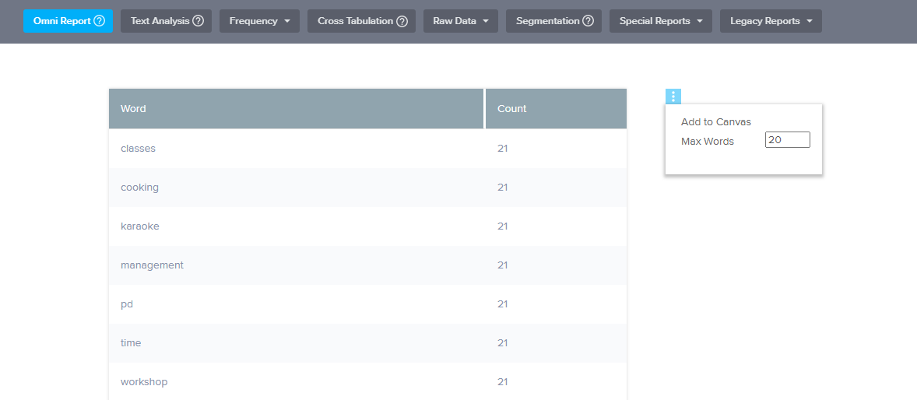
Task: Select the "karaoke" row word
Action: tap(139, 226)
